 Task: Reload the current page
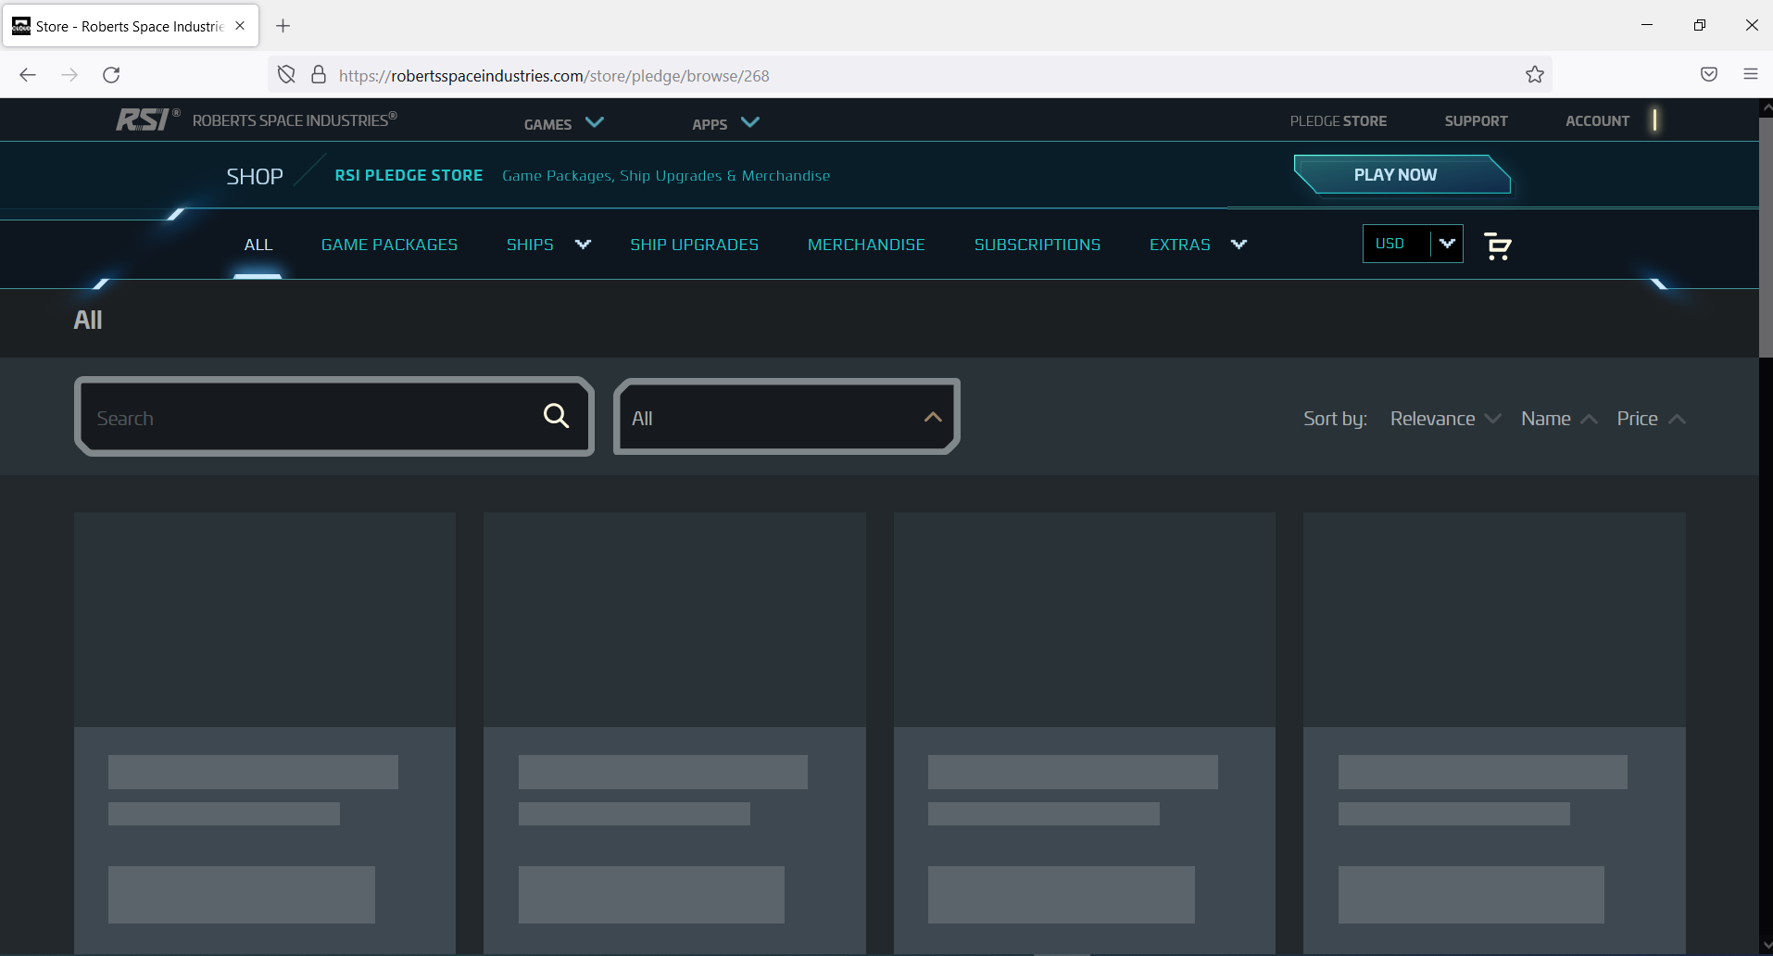[111, 75]
